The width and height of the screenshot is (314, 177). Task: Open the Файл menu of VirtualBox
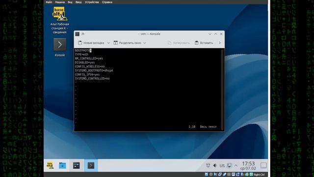[49, 2]
